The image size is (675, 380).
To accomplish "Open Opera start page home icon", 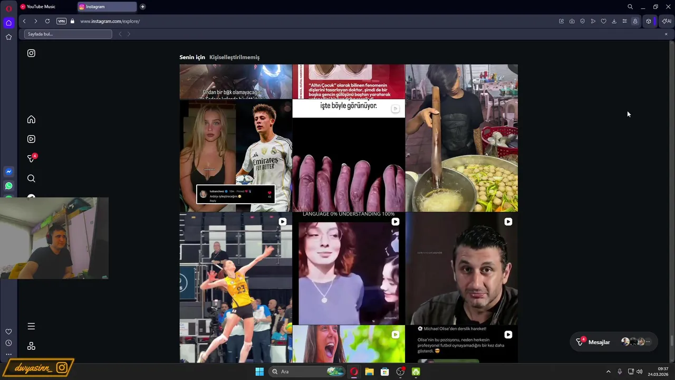I will click(x=8, y=23).
